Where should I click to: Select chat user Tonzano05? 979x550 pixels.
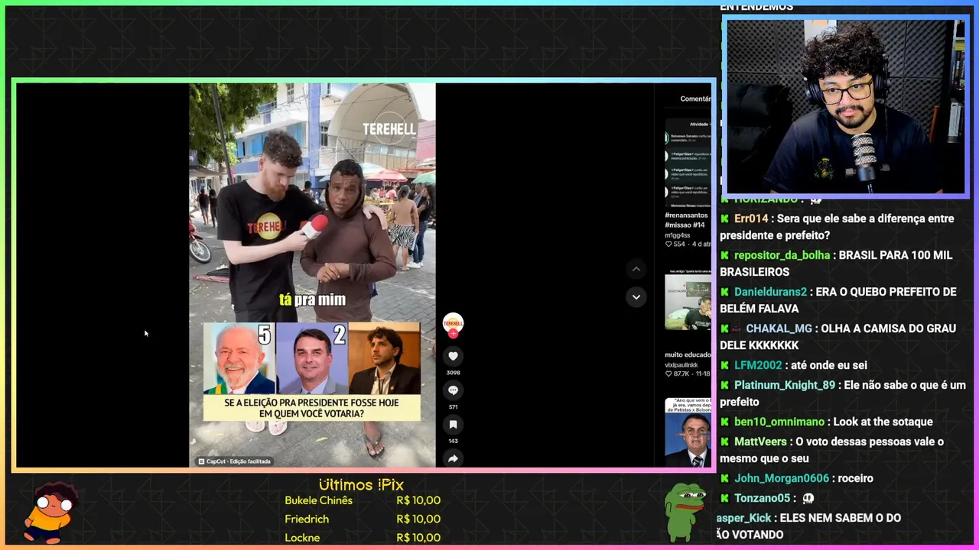pos(762,498)
